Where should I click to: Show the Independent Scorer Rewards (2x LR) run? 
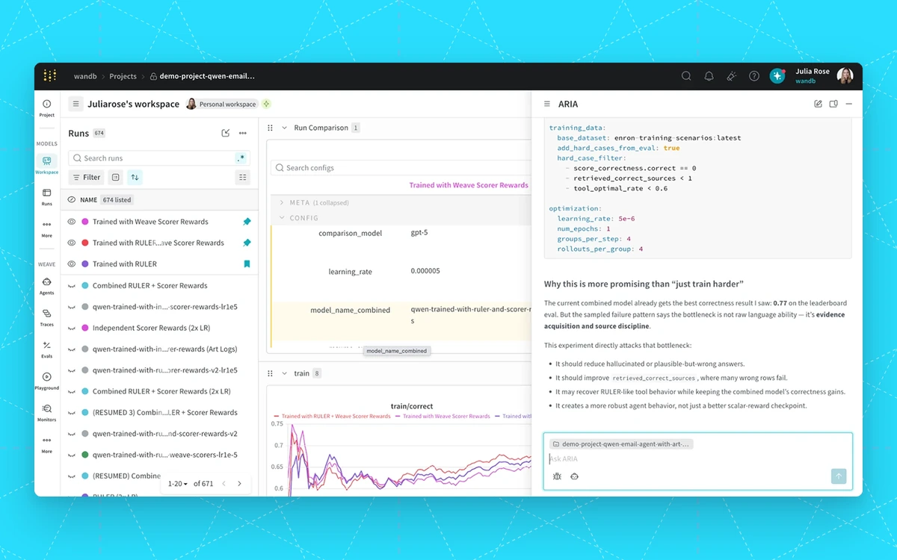[x=72, y=328]
